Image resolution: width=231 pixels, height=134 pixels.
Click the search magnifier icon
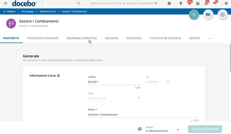pyautogui.click(x=79, y=3)
